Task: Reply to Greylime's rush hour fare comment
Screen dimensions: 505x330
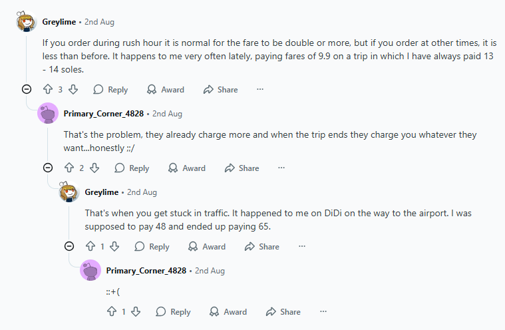Action: pos(110,89)
